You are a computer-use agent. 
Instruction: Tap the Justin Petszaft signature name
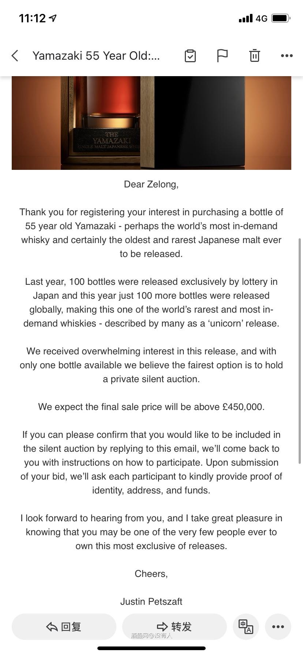tap(151, 601)
